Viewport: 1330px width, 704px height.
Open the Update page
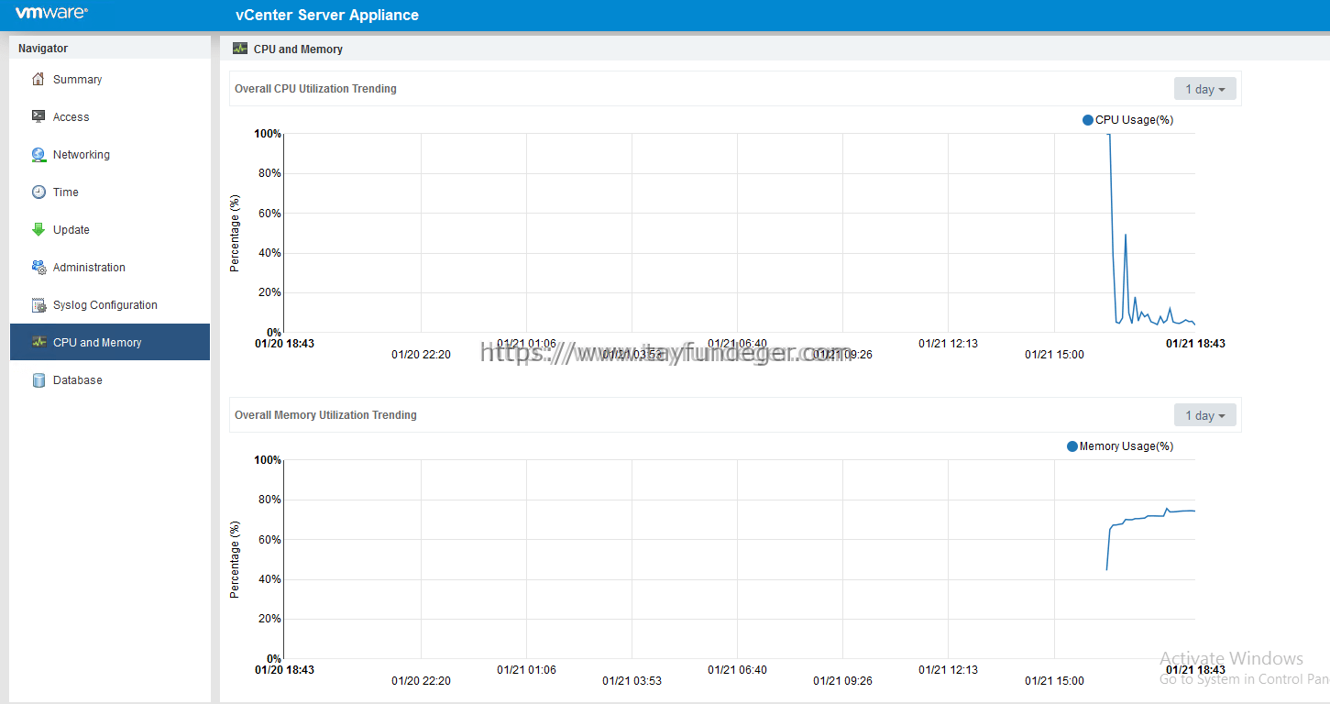[x=110, y=229]
